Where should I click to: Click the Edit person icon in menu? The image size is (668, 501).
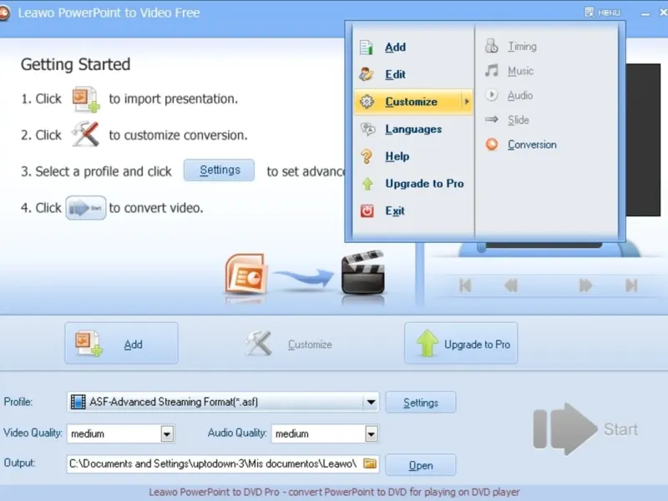tap(366, 74)
